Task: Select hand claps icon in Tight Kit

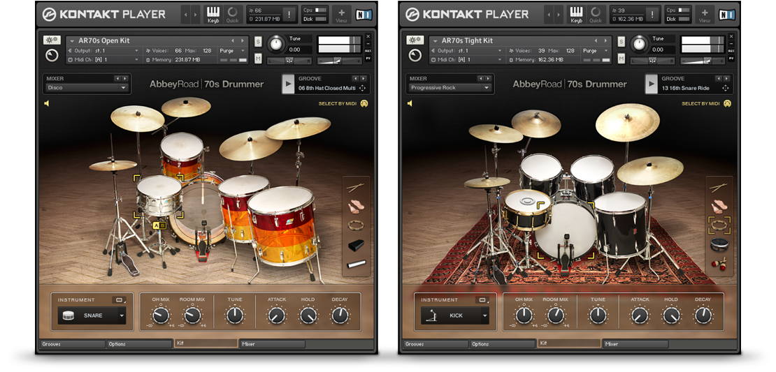Action: point(719,207)
